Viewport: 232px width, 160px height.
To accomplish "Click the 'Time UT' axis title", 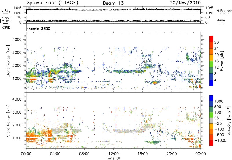I will (x=113, y=158).
